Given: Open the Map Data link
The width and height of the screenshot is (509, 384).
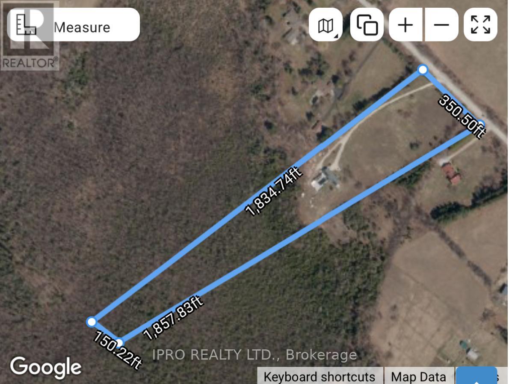Looking at the screenshot, I should tap(419, 376).
